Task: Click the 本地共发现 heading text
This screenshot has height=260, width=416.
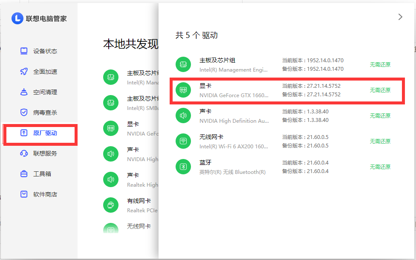Action: [x=131, y=44]
